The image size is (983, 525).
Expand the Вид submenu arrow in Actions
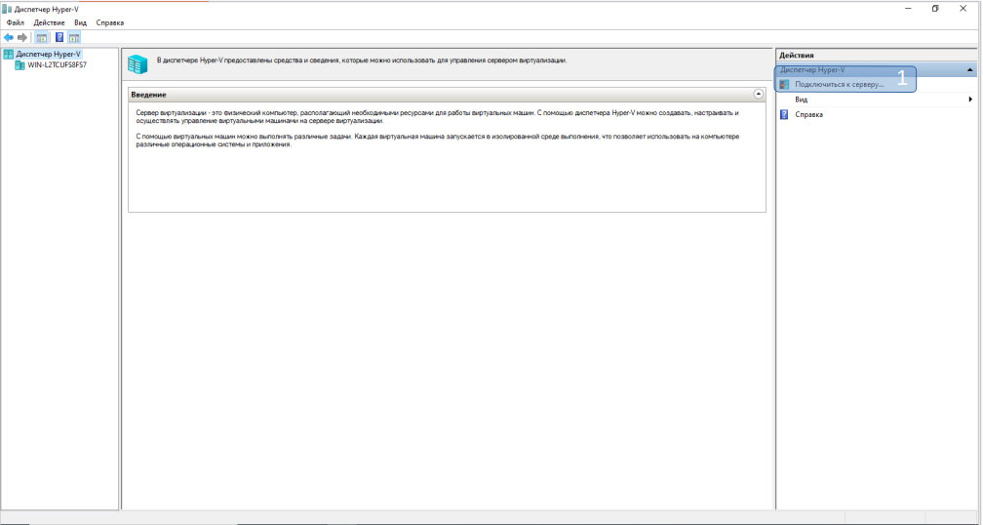970,100
